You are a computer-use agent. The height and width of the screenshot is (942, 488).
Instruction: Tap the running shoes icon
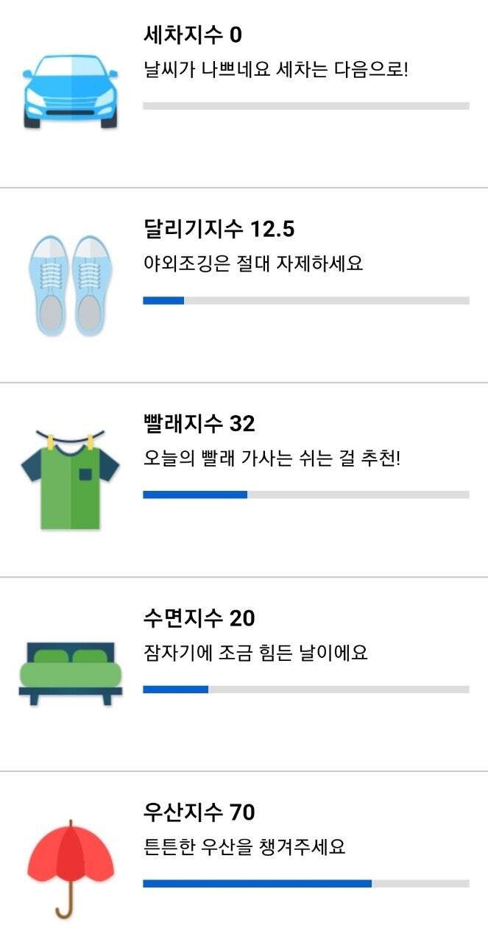click(x=71, y=286)
